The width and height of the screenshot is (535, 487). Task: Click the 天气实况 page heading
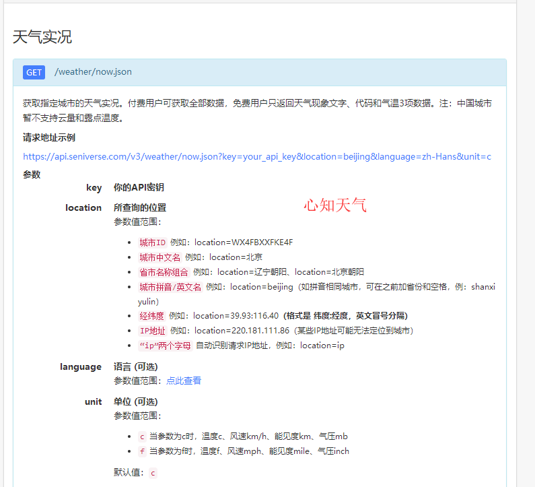[x=42, y=37]
